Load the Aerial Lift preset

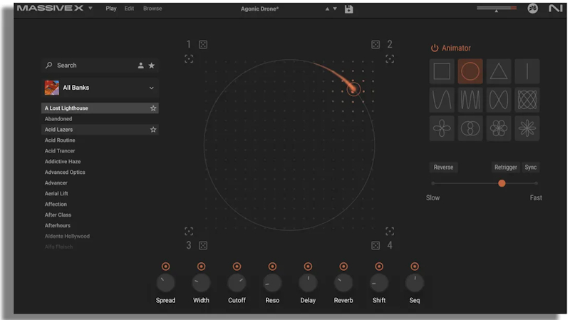[100, 193]
